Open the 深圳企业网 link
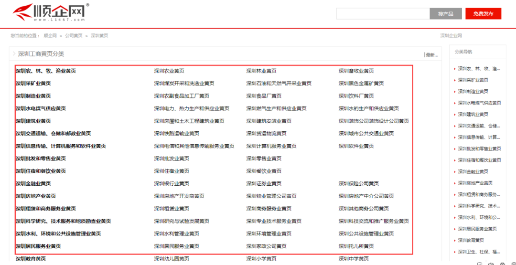516x265 pixels. point(451,35)
